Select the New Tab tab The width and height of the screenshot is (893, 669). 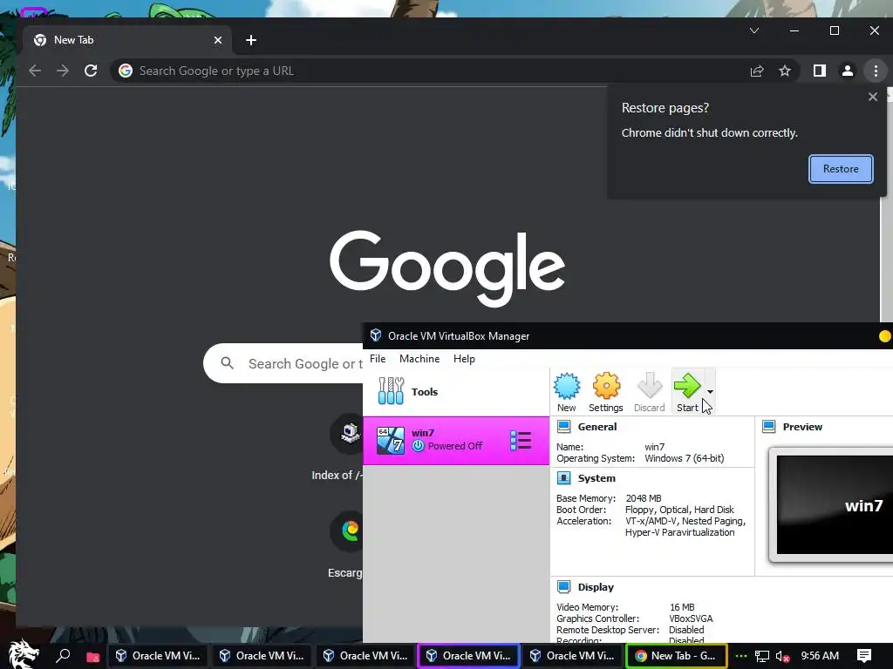(x=127, y=40)
